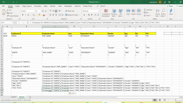Apply center horizontal alignment
The image size is (183, 103).
(53, 15)
